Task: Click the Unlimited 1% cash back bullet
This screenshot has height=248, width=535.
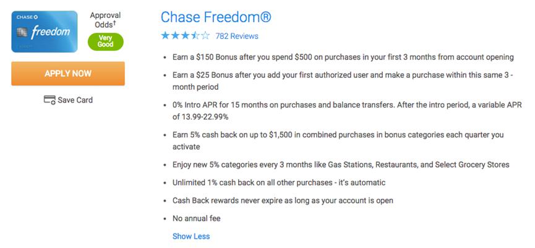Action: [279, 182]
